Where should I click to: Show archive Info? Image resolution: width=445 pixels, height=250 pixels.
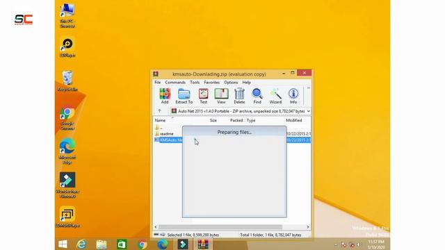tap(293, 96)
